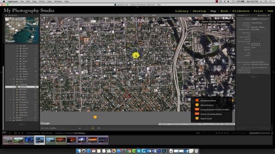The image size is (275, 154).
Task: Open the Lightroom application menu
Action: click(12, 1)
